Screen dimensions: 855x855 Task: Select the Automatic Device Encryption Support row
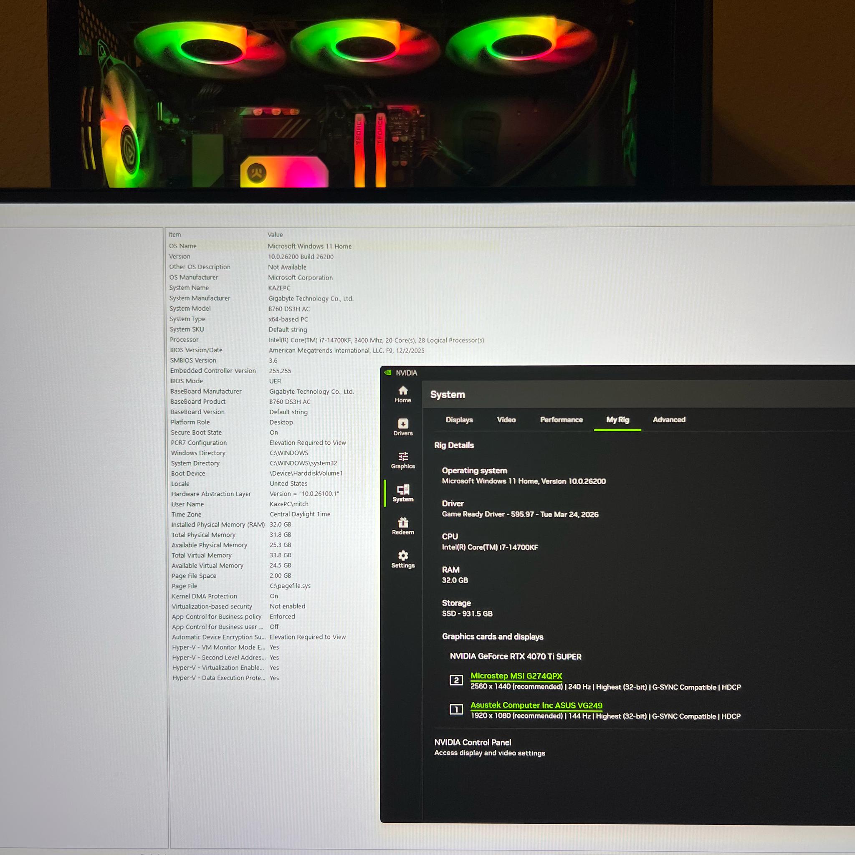click(259, 637)
